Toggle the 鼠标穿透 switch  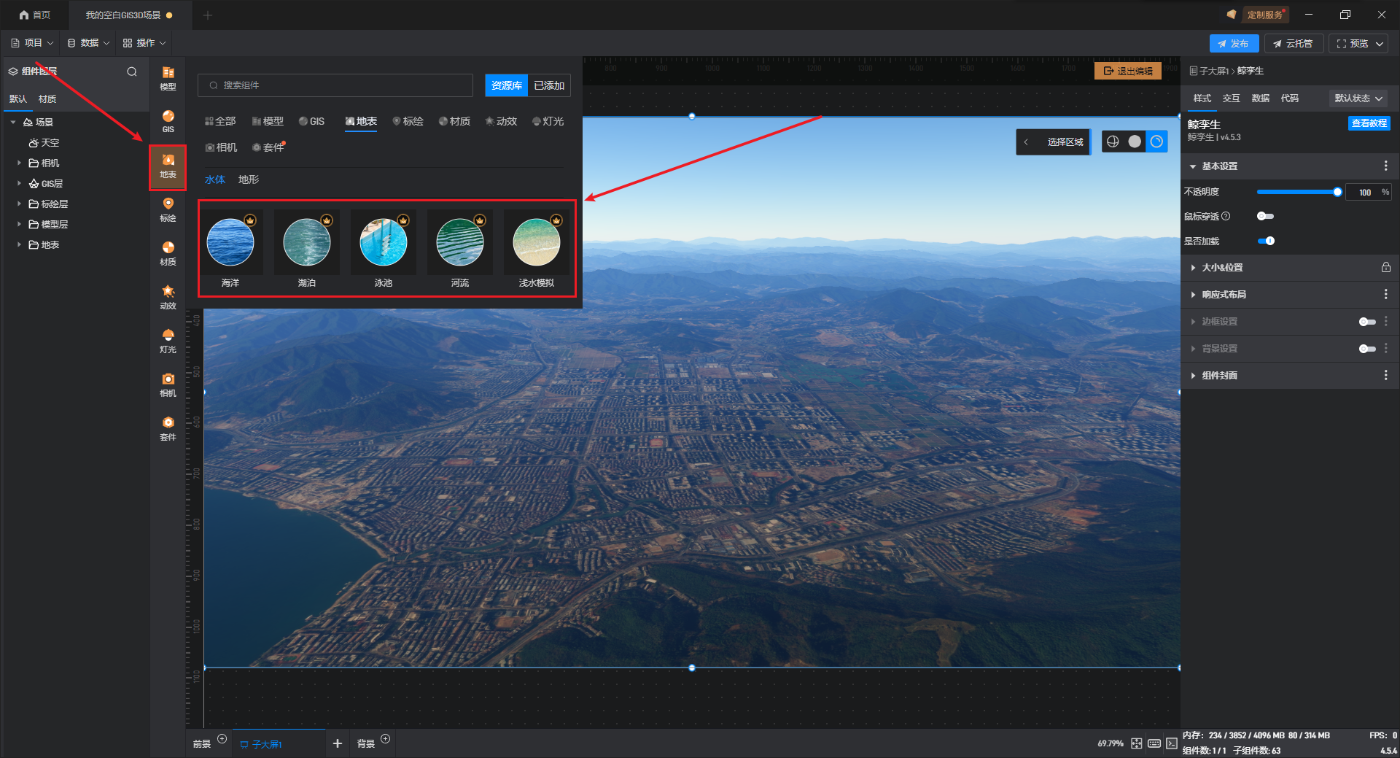click(x=1265, y=216)
